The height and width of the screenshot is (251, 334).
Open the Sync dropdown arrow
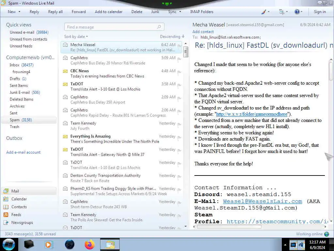180,12
